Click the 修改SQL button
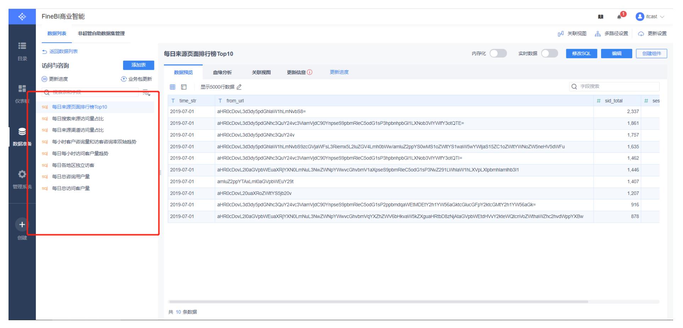Image resolution: width=683 pixels, height=328 pixels. (x=582, y=54)
